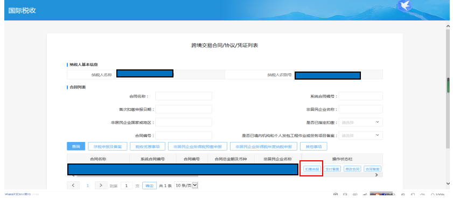This screenshot has height=199, width=453.
Task: Click the 查询 button
Action: [76, 146]
